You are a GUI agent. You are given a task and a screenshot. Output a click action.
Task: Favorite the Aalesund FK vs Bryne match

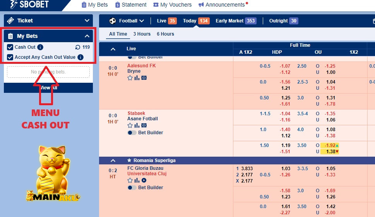[x=130, y=78]
